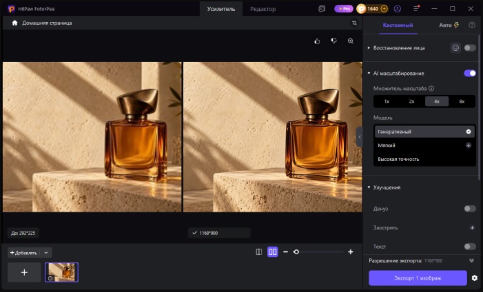Viewport: 483px width, 292px height.
Task: Click the enhanced image preview pane
Action: point(273,137)
